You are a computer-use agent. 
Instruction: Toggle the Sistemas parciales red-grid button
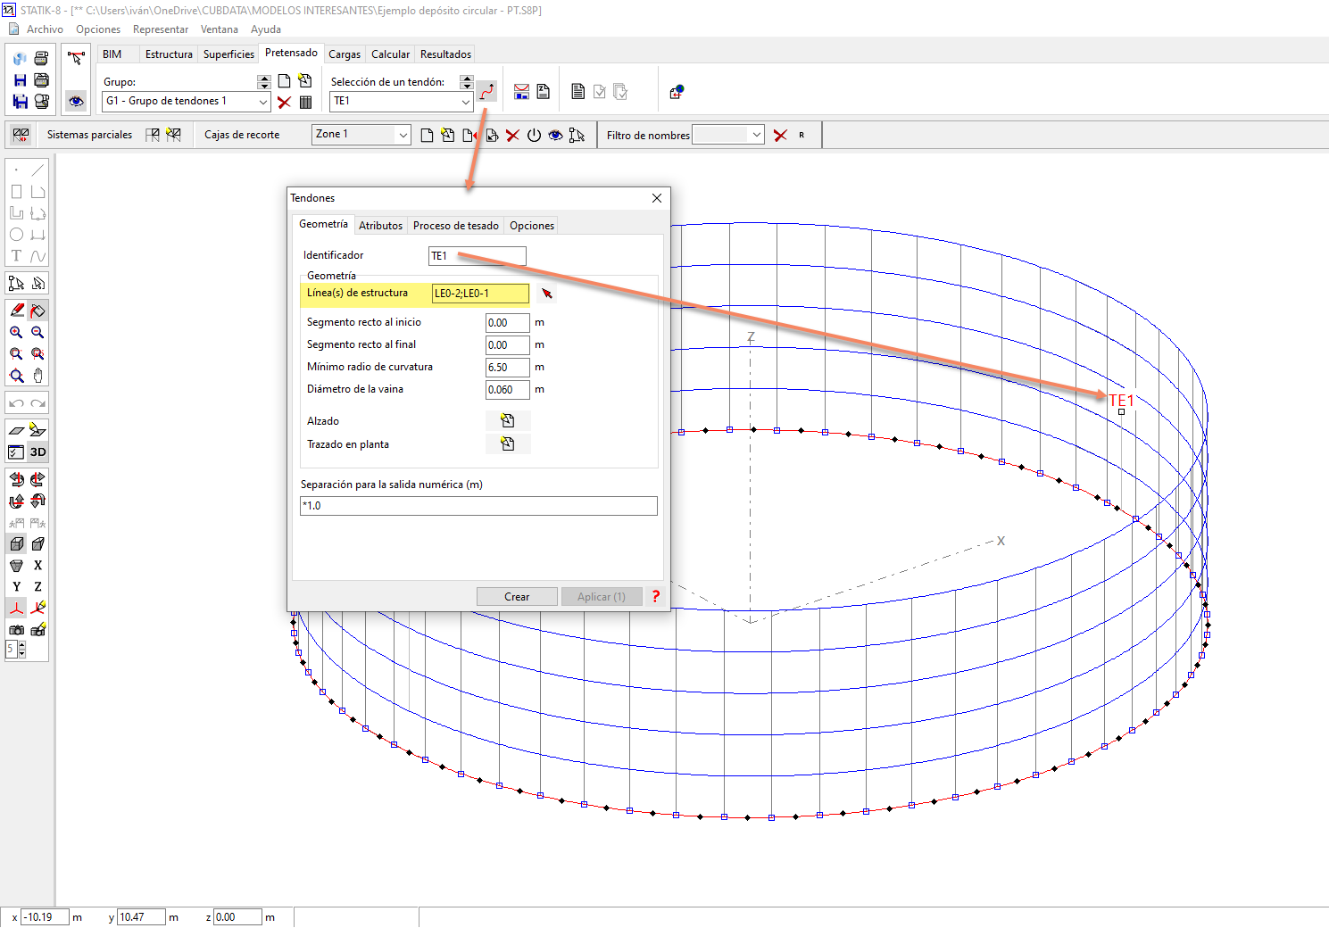(21, 135)
